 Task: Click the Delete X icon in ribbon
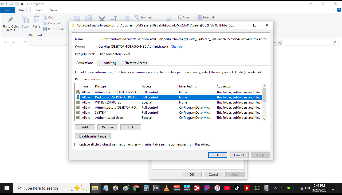101,19
